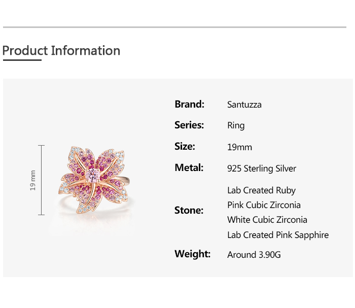Image resolution: width=355 pixels, height=308 pixels.
Task: Select the Ring series value
Action: click(236, 126)
